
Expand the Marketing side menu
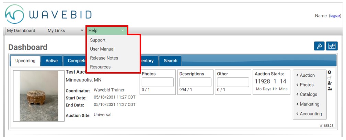pyautogui.click(x=308, y=104)
